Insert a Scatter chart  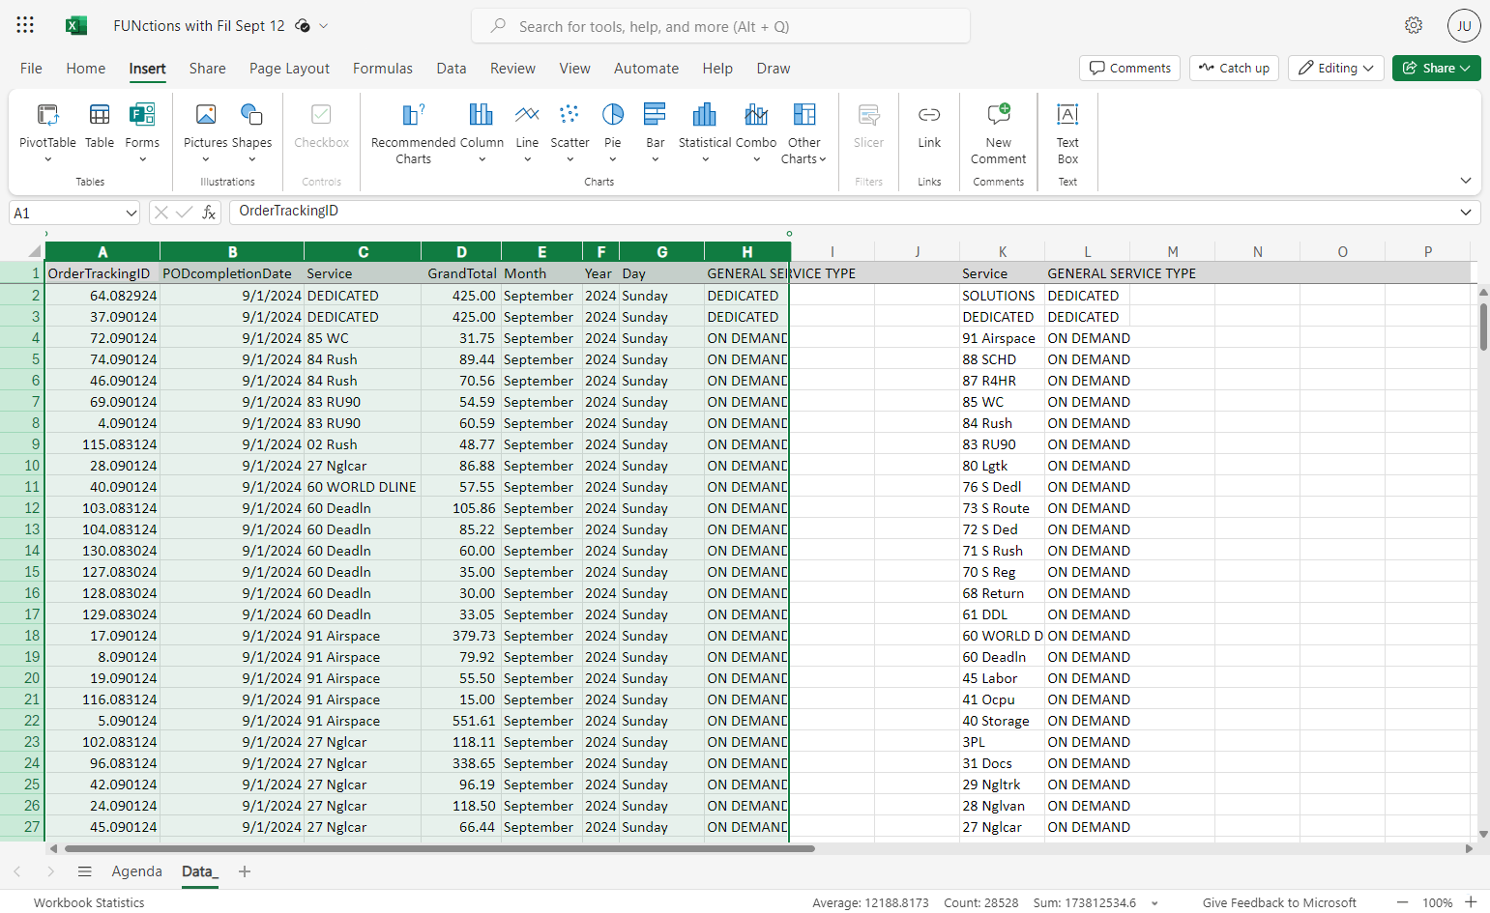coord(570,132)
